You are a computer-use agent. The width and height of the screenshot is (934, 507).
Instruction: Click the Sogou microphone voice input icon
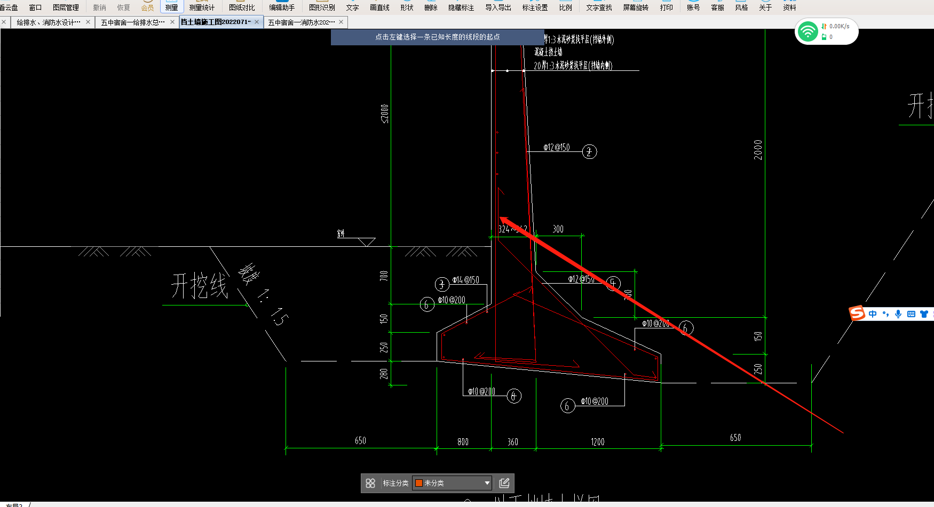click(898, 314)
